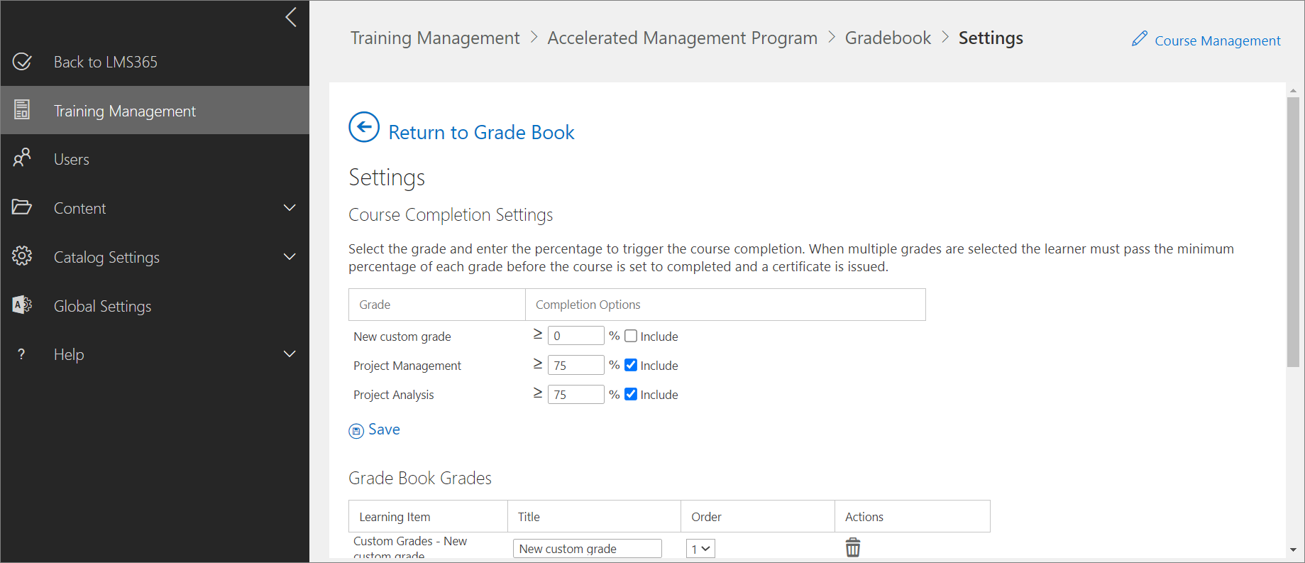This screenshot has height=563, width=1305.
Task: Click the circled back arrow icon
Action: pos(364,128)
